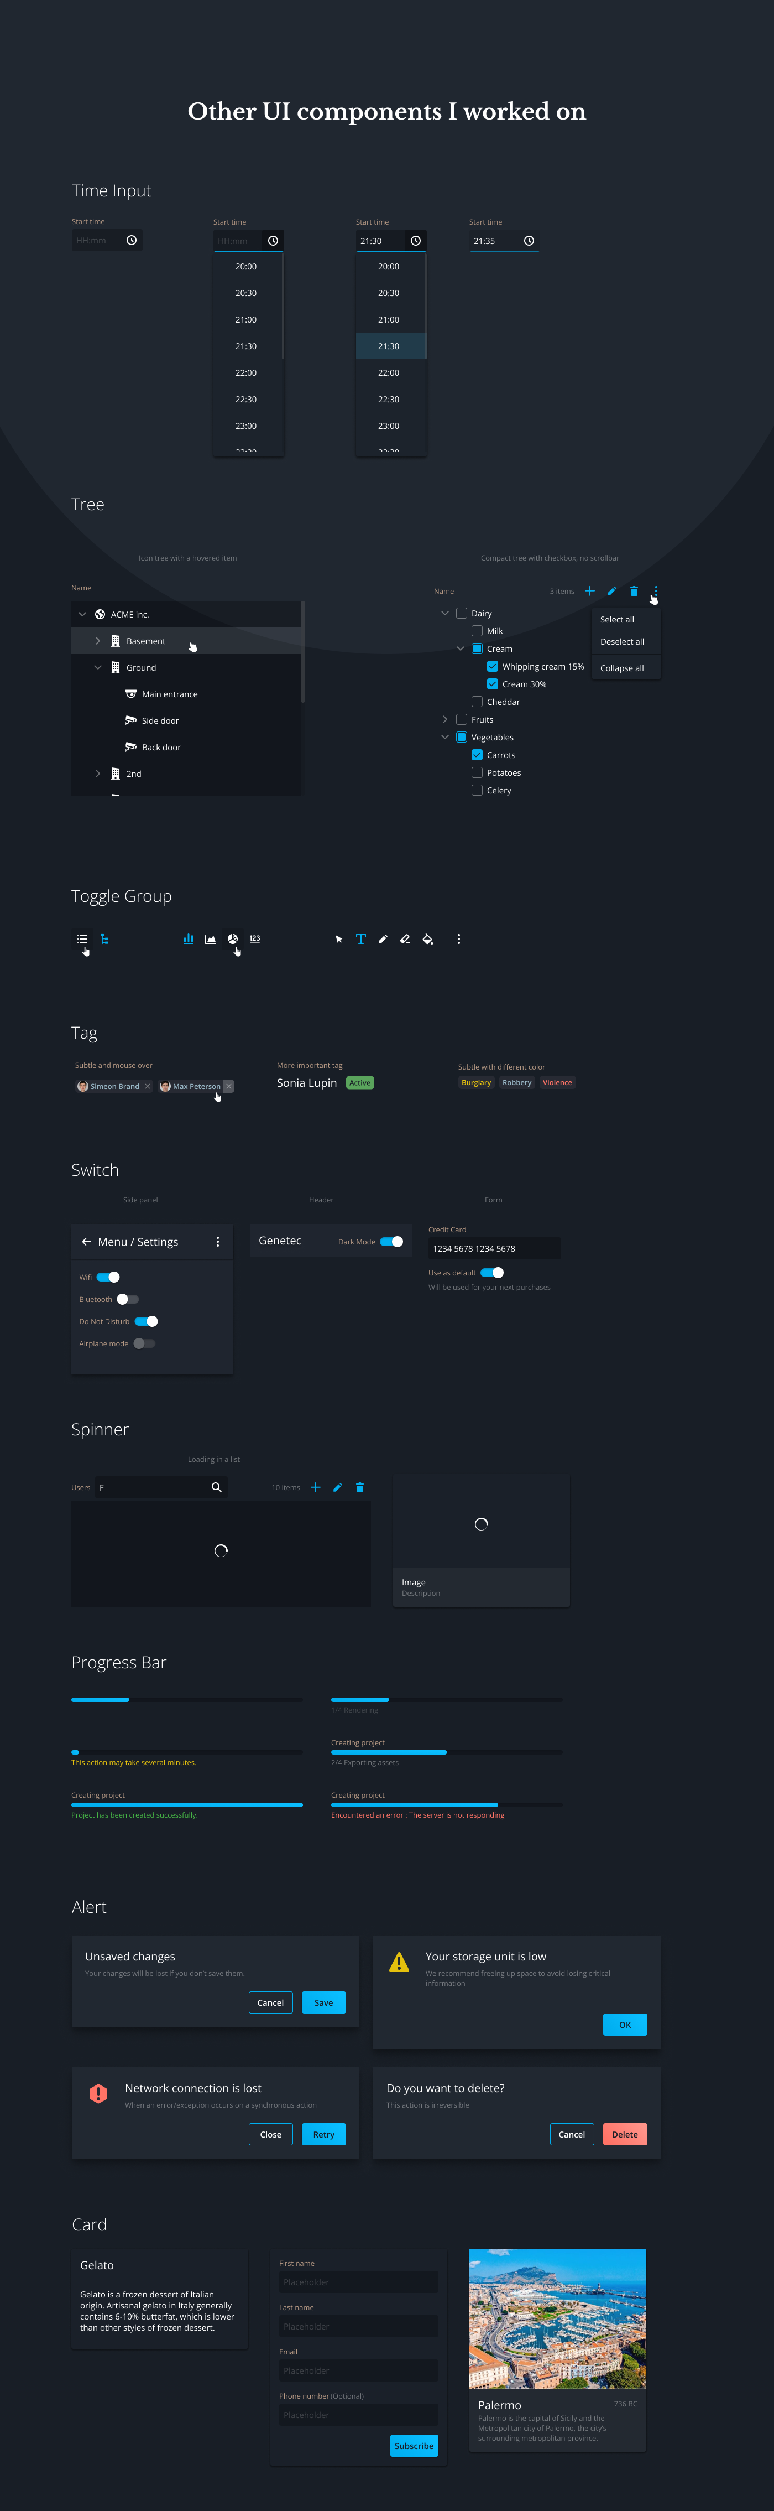Uncheck the Carrots checkbox
The width and height of the screenshot is (774, 2511).
click(477, 755)
